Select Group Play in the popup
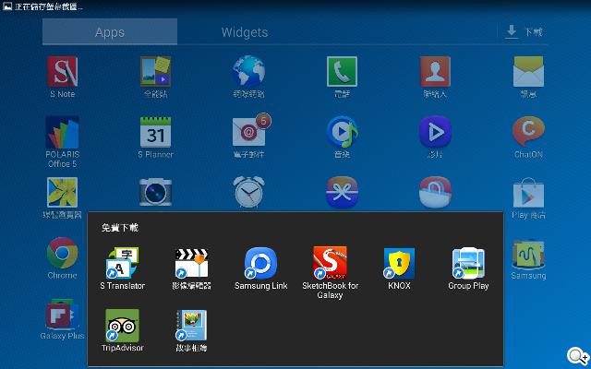 [468, 263]
